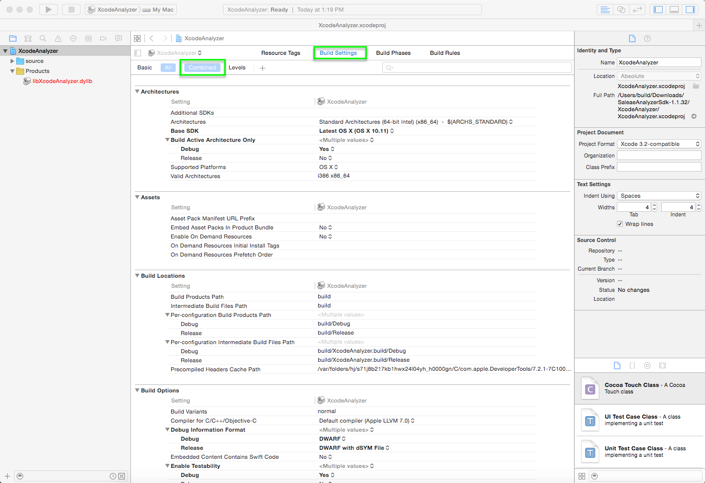The height and width of the screenshot is (483, 705).
Task: Switch to the Build Phases tab
Action: click(x=393, y=53)
